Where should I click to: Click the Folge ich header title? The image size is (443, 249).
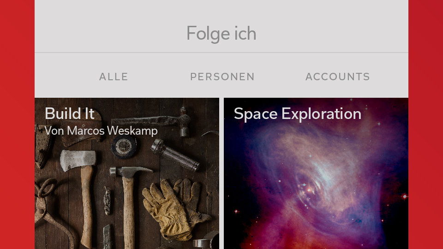221,33
